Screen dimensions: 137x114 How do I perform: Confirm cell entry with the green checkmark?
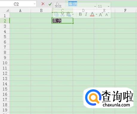50,4
